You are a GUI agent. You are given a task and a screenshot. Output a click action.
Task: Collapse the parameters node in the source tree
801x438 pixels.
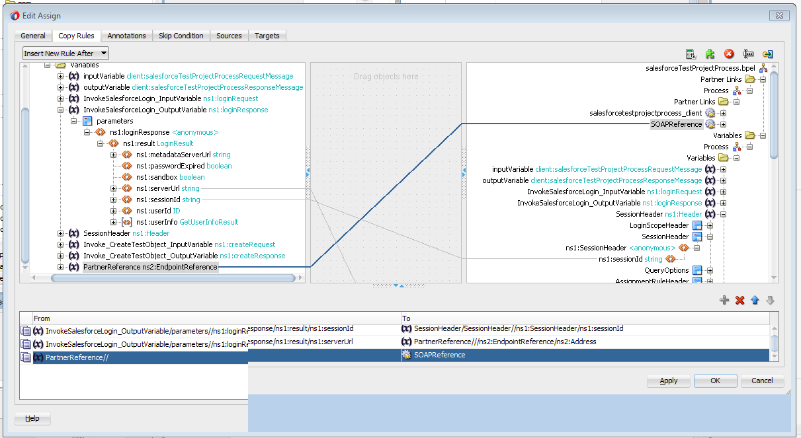[74, 120]
